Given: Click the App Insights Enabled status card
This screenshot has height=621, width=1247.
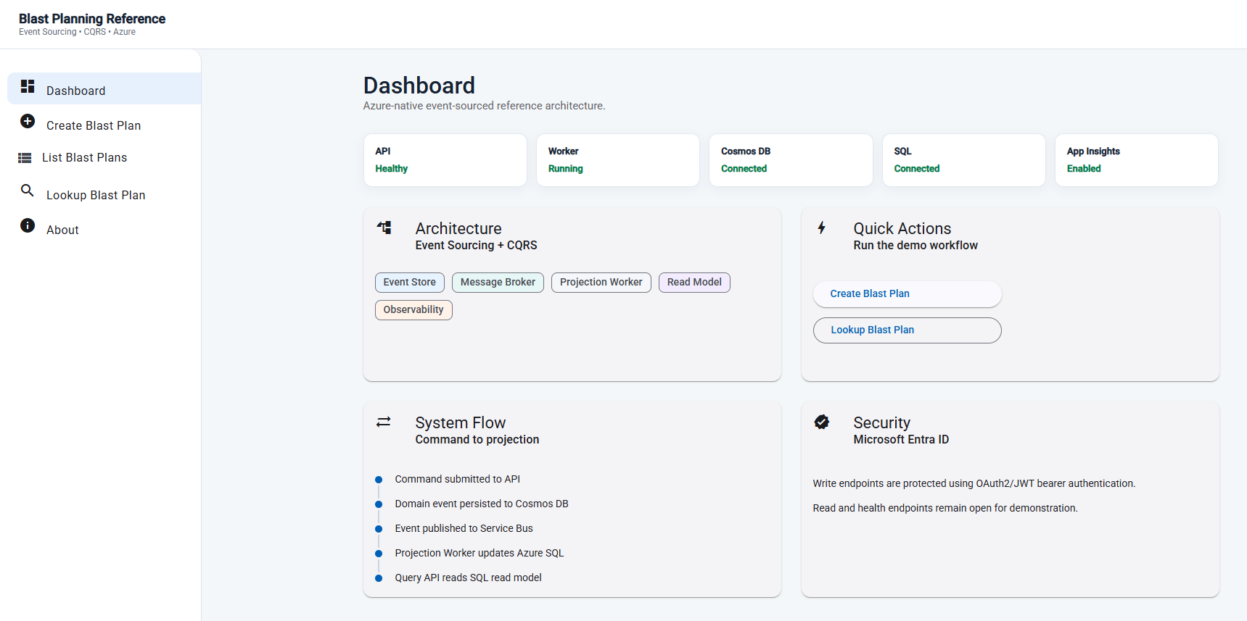Looking at the screenshot, I should pos(1137,160).
